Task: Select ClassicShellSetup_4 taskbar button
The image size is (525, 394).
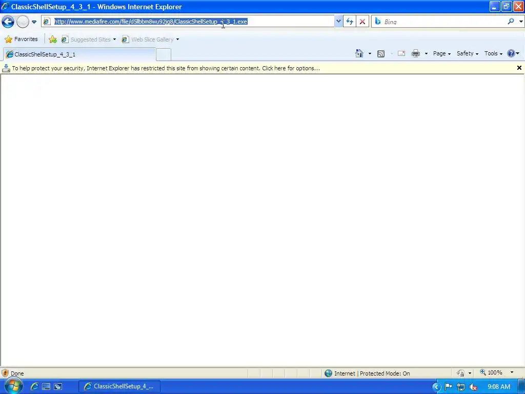Action: (119, 386)
